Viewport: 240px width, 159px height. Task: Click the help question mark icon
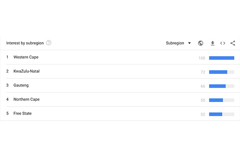click(x=49, y=43)
